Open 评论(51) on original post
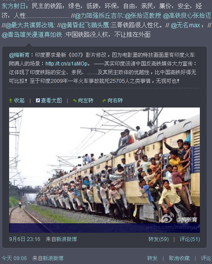Image resolution: width=212 pixels, height=264 pixels. (x=190, y=239)
